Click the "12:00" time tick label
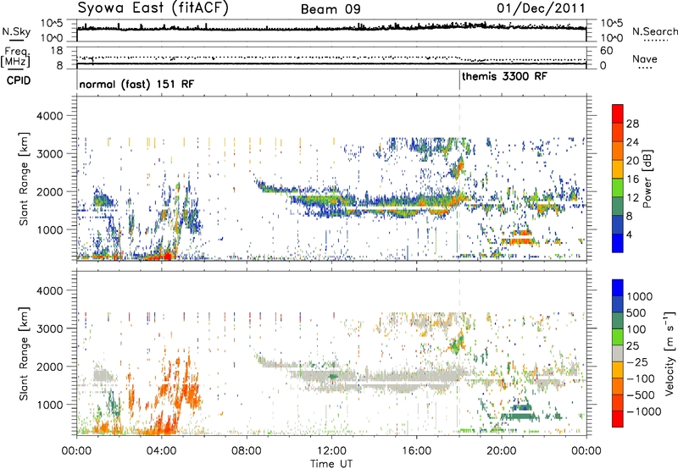This screenshot has width=678, height=469. point(331,451)
